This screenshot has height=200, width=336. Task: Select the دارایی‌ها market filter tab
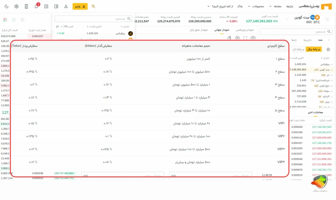tap(307, 40)
